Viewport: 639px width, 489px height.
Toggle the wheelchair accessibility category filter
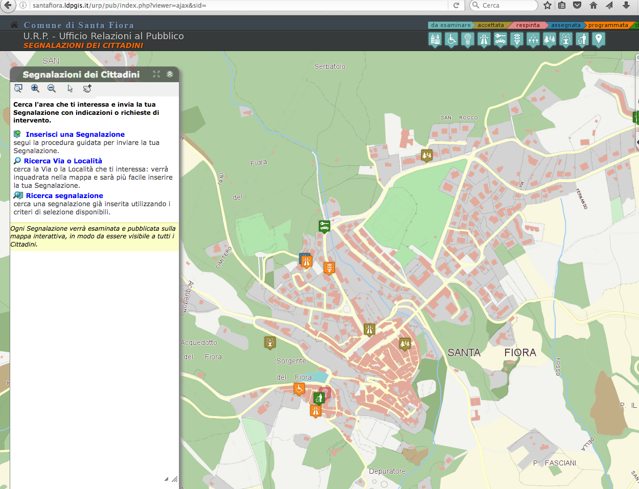pyautogui.click(x=451, y=39)
